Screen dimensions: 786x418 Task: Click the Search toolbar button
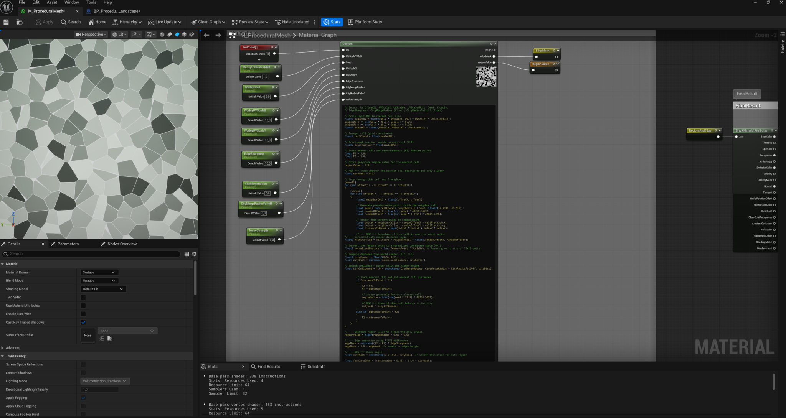[71, 22]
